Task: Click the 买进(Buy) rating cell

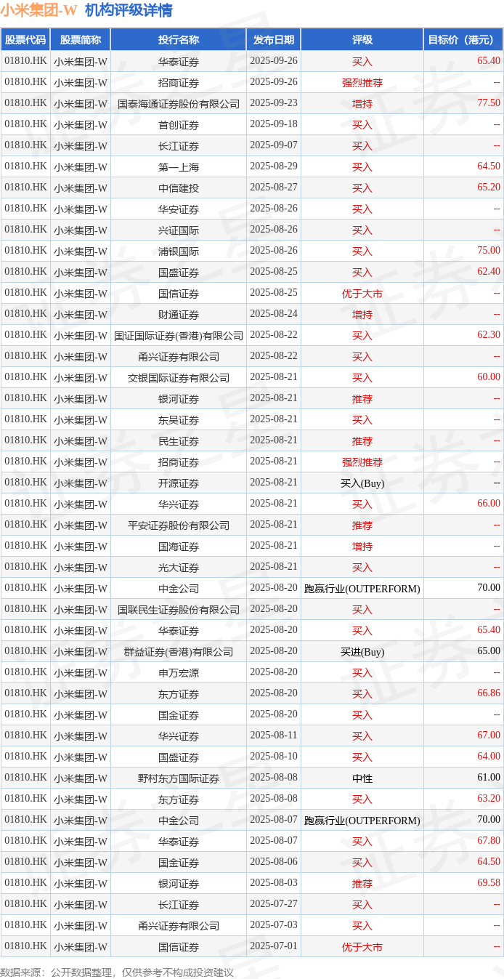Action: point(362,652)
